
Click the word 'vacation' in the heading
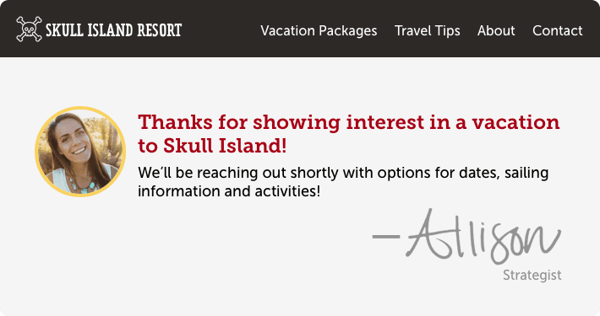515,122
